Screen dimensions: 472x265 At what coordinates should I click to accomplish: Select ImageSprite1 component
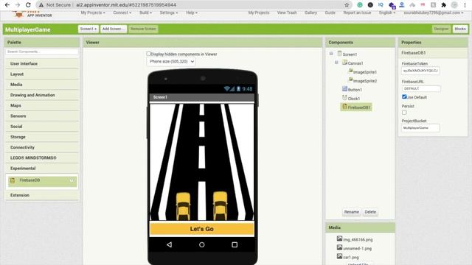point(365,72)
